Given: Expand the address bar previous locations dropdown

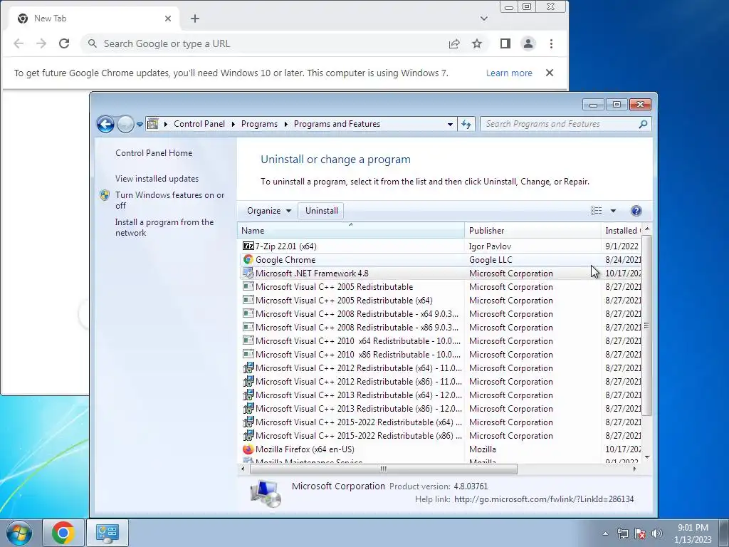Looking at the screenshot, I should (450, 124).
